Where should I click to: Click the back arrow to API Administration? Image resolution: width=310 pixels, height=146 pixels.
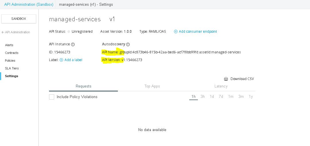click(x=3, y=32)
